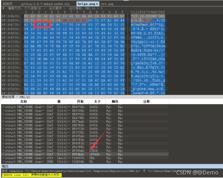Screen dimensions: 223x178
Task: Click the toolbar collapse double-arrow icon
Action: coord(3,8)
